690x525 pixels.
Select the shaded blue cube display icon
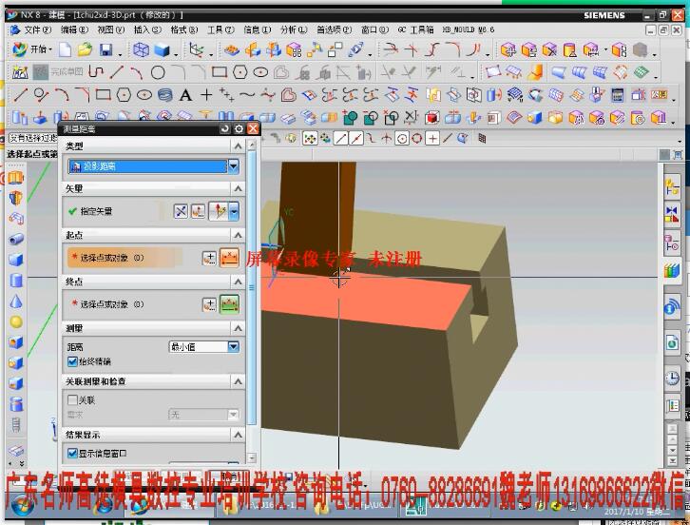pyautogui.click(x=162, y=49)
